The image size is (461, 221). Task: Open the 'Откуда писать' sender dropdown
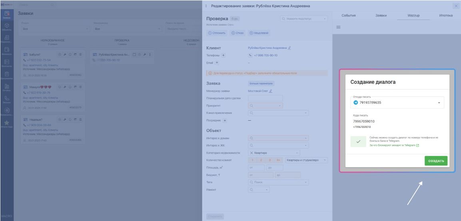tap(397, 103)
